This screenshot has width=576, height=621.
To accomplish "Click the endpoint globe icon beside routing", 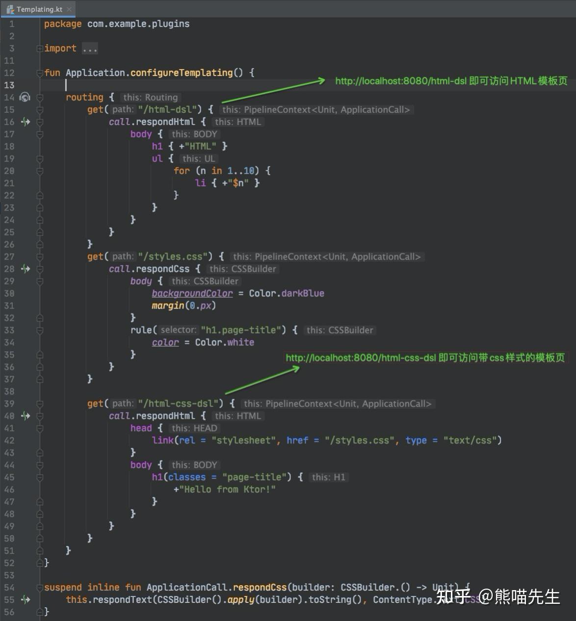I will (x=25, y=97).
